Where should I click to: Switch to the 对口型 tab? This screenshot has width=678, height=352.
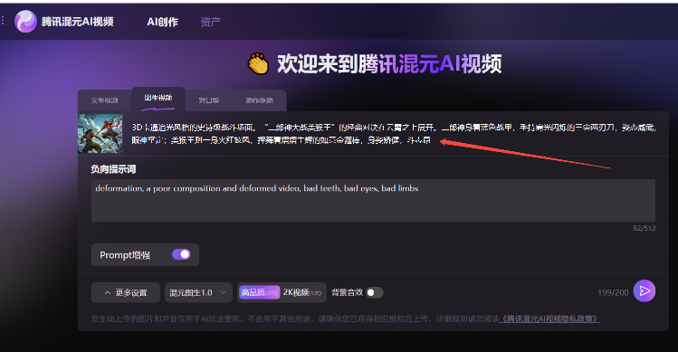(209, 100)
